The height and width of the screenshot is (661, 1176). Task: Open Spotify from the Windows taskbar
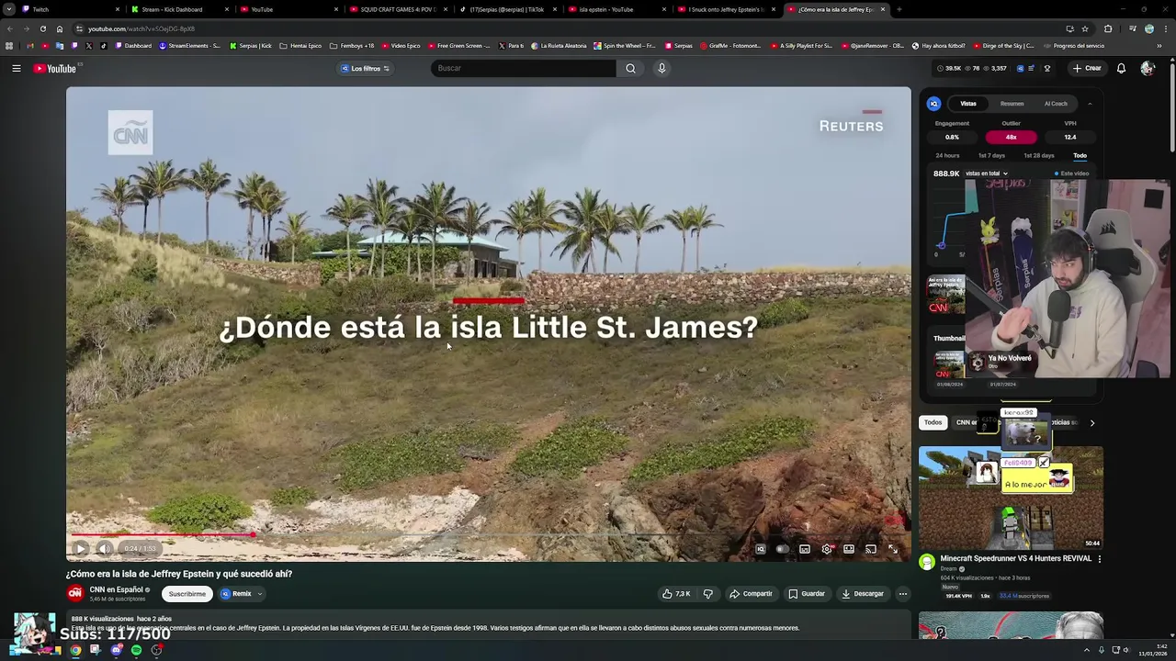[x=136, y=650]
